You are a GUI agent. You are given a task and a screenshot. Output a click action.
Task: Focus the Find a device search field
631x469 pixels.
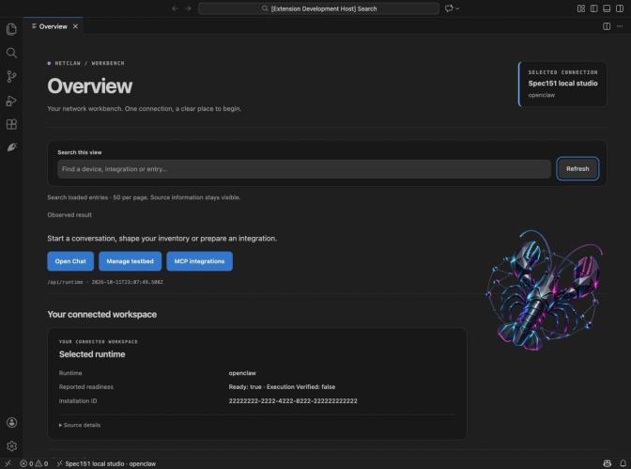tap(304, 169)
